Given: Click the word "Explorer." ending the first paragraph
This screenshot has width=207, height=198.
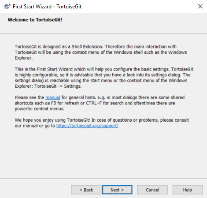Looking at the screenshot, I should (x=24, y=58).
